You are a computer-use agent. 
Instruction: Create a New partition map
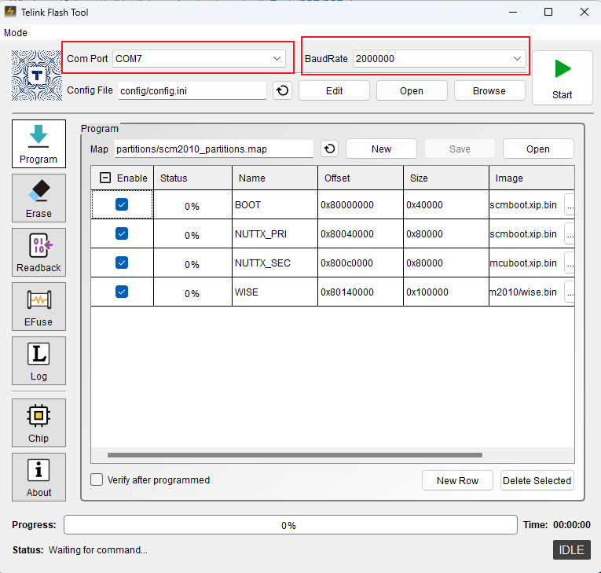coord(381,149)
